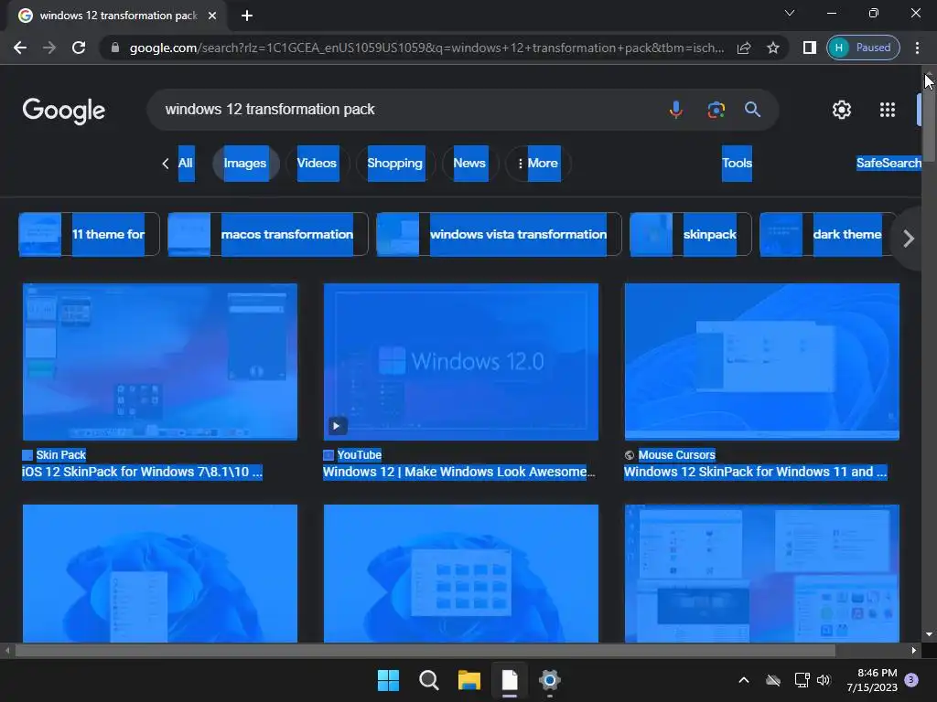Select the Images tab
Image resolution: width=937 pixels, height=702 pixels.
tap(245, 163)
